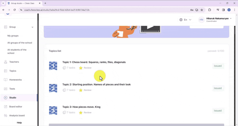Click the video player thumbnail in banner

tap(150, 29)
